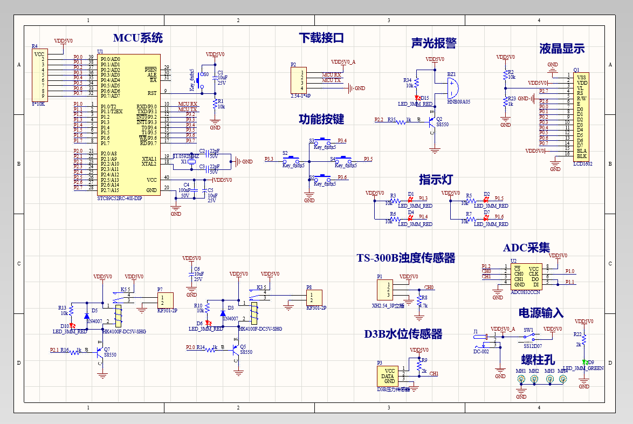The width and height of the screenshot is (633, 424).
Task: Select the "11.0592MHZ" crystal value
Action: tap(186, 156)
